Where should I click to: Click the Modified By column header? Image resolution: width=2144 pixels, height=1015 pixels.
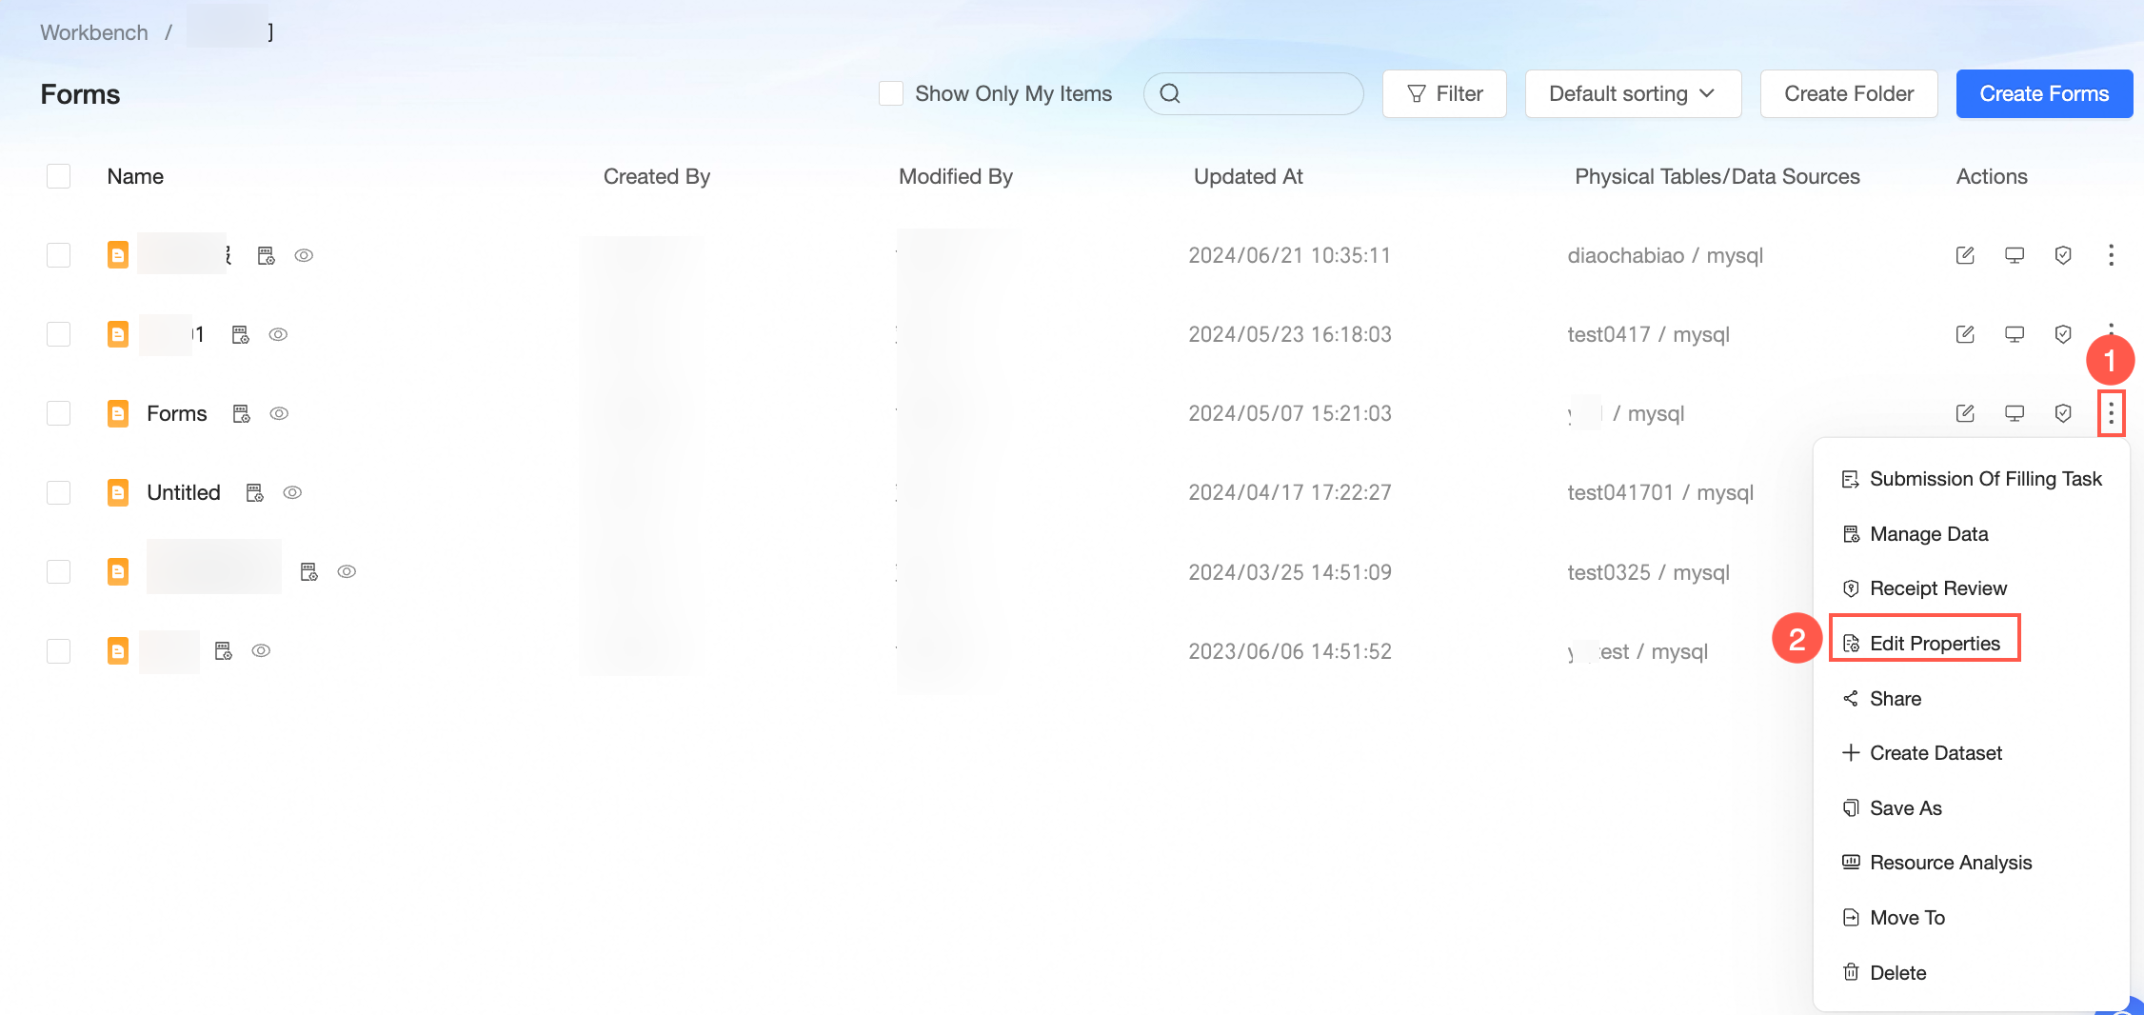(956, 176)
